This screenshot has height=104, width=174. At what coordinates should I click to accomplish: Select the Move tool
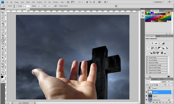[x=3, y=12]
